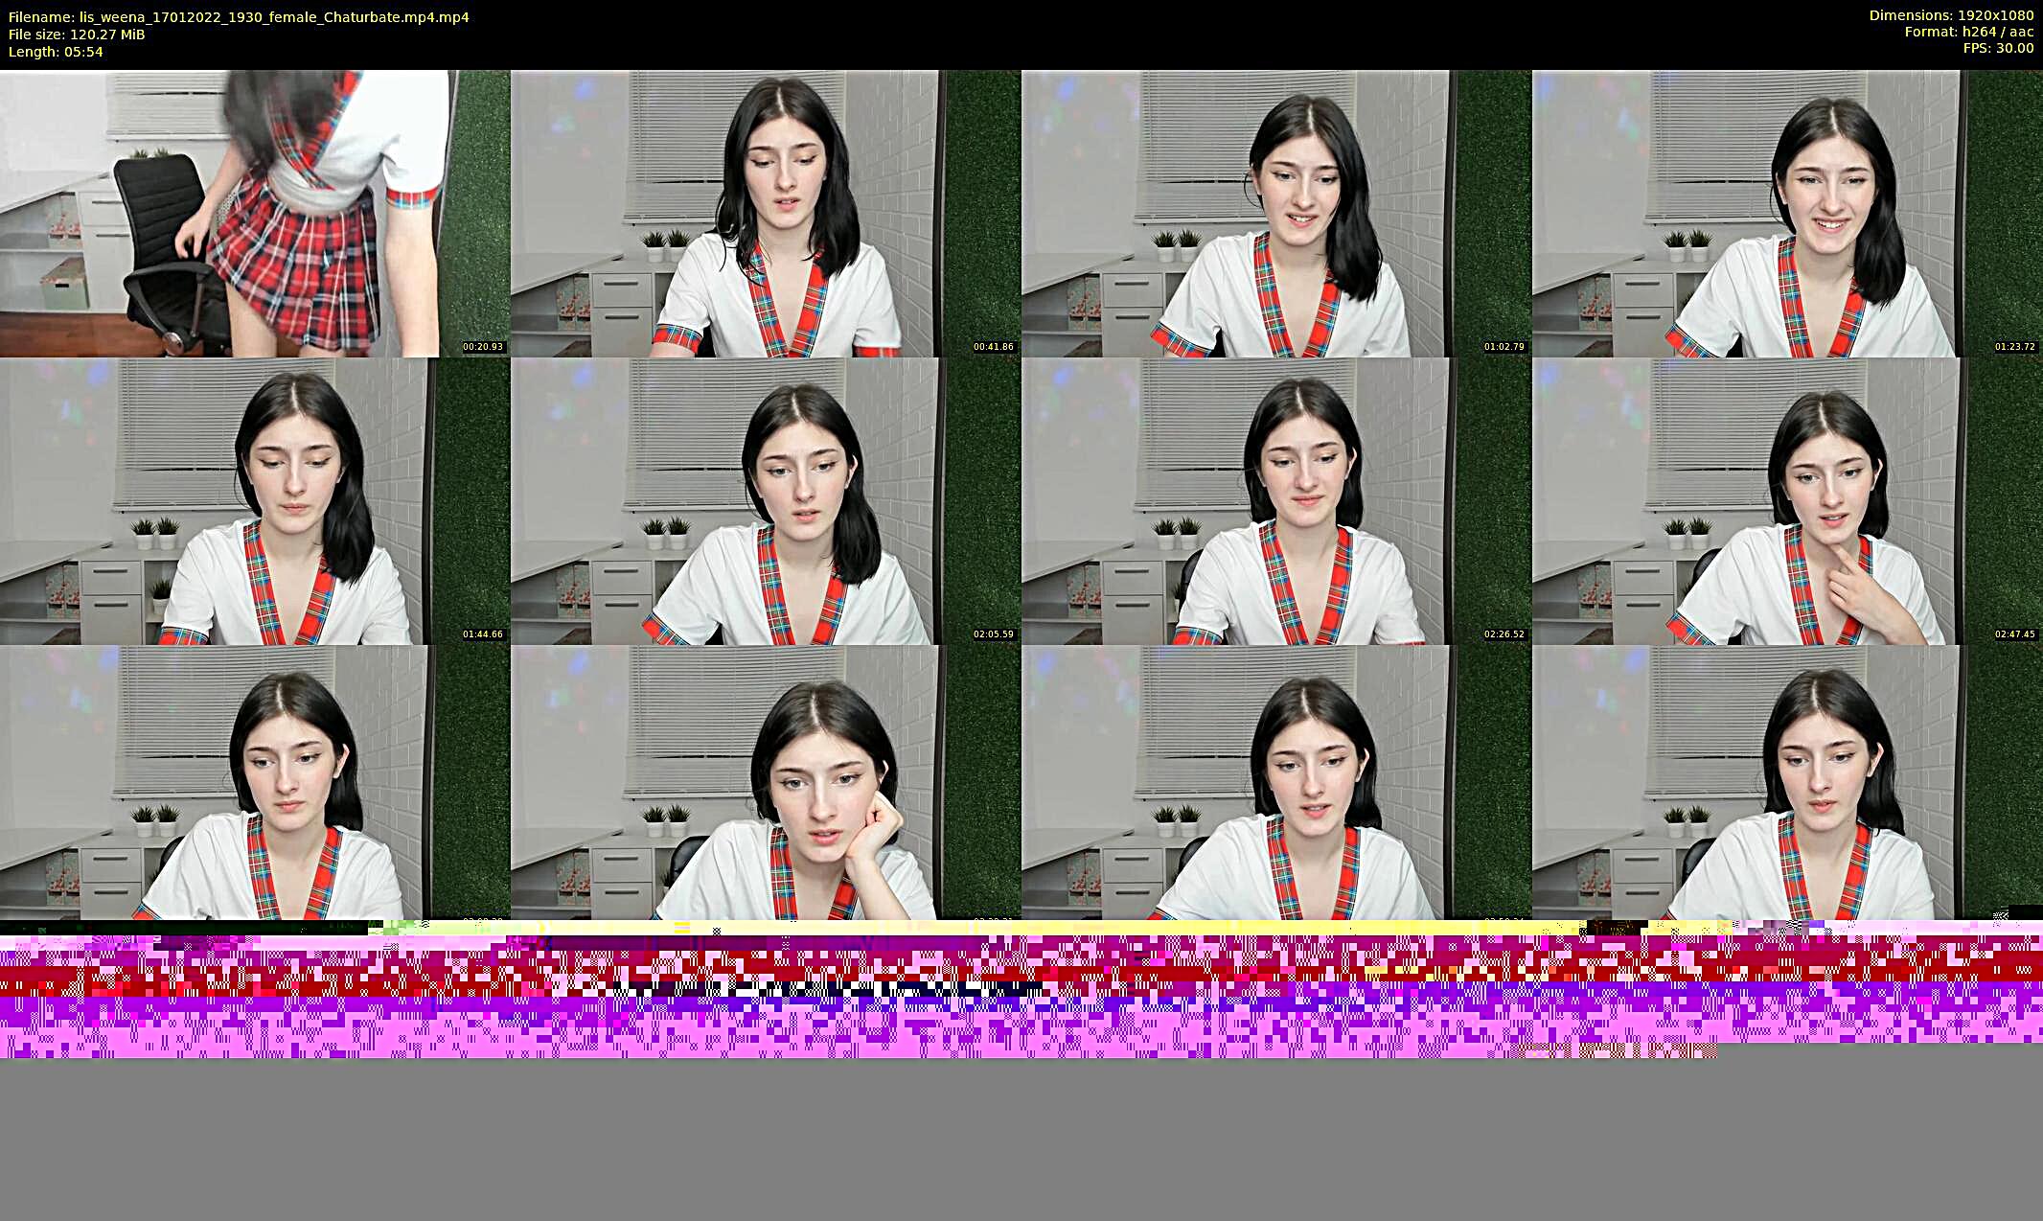Select the thumbnail stamped 00:41.86
The image size is (2043, 1221).
765,213
